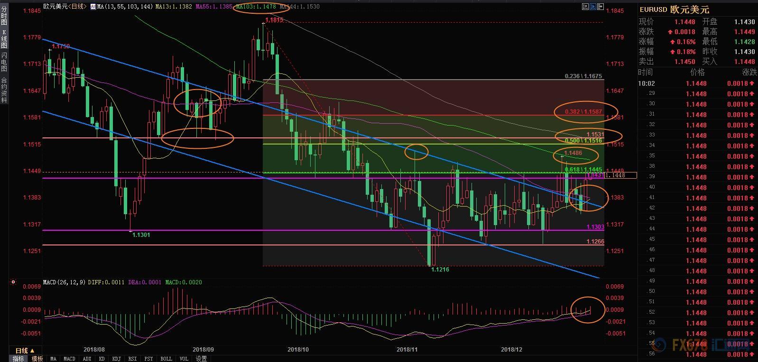
Task: Expand the 日线 period selector
Action: [25, 351]
